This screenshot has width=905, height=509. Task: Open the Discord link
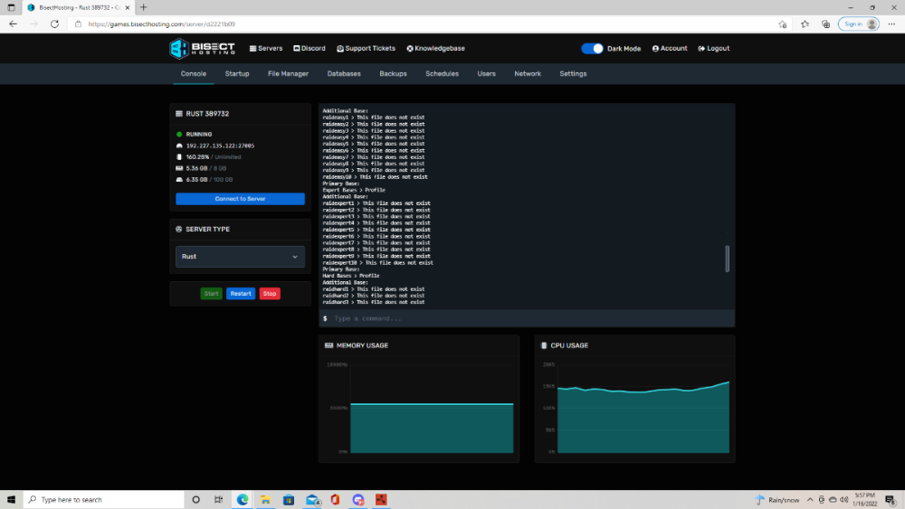tap(310, 49)
